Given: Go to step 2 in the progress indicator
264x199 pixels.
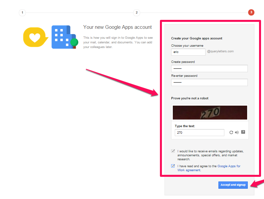Looking at the screenshot, I should pyautogui.click(x=136, y=13).
